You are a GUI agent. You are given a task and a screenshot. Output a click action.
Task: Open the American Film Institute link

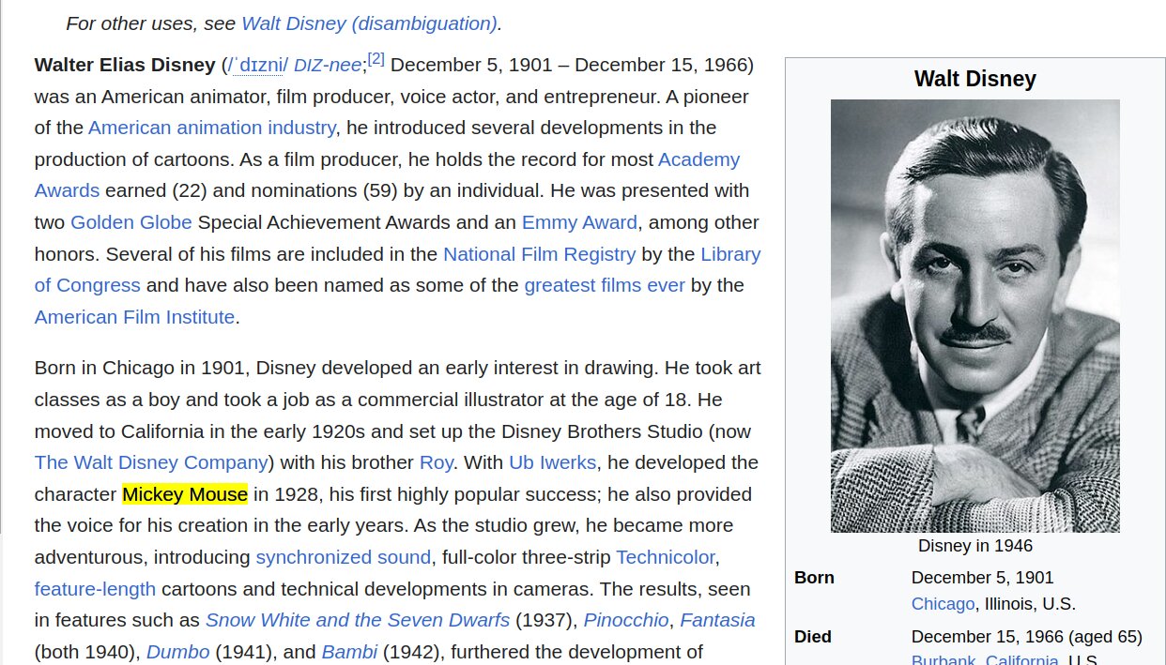(x=134, y=317)
